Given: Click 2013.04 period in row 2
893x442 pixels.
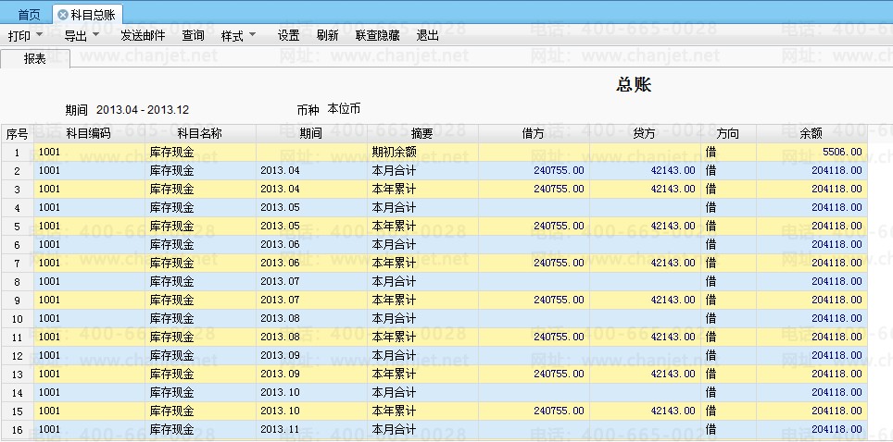Looking at the screenshot, I should (x=311, y=171).
